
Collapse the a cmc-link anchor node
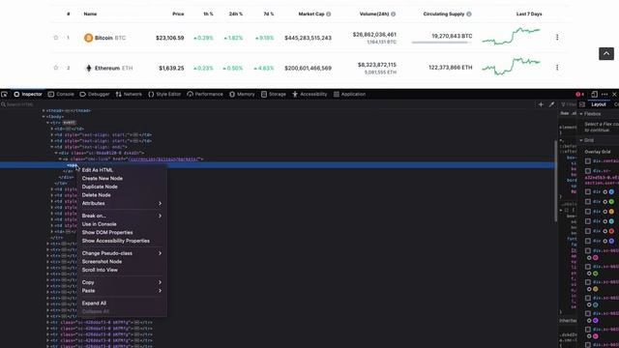tap(60, 159)
